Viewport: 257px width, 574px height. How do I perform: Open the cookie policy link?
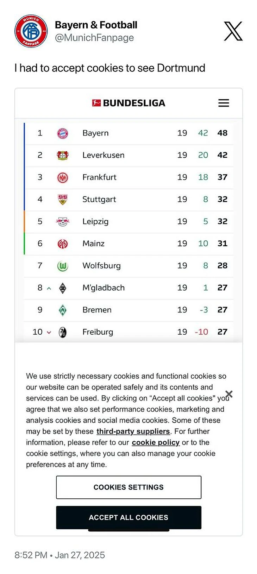point(156,442)
